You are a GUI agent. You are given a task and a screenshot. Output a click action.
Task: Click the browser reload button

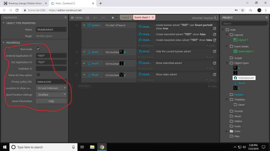tap(17, 10)
